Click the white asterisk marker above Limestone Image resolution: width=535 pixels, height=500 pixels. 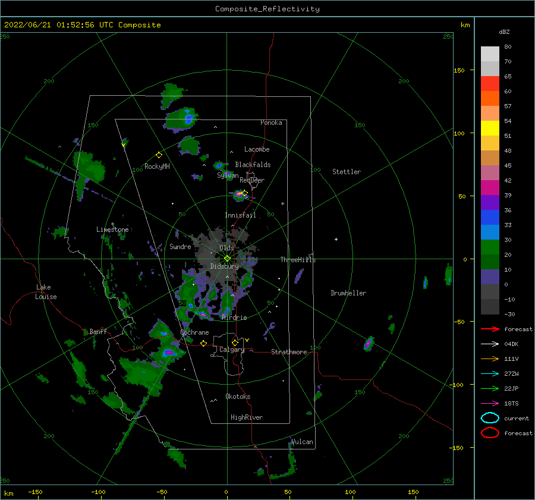coord(112,225)
